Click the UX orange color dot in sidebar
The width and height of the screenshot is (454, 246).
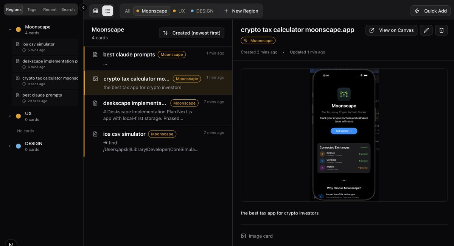coord(18,116)
